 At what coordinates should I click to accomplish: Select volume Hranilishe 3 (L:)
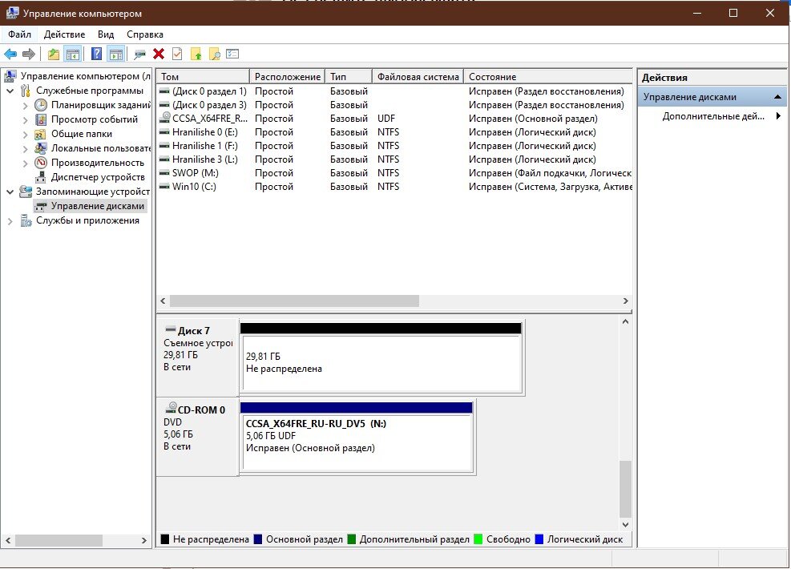pos(394,159)
